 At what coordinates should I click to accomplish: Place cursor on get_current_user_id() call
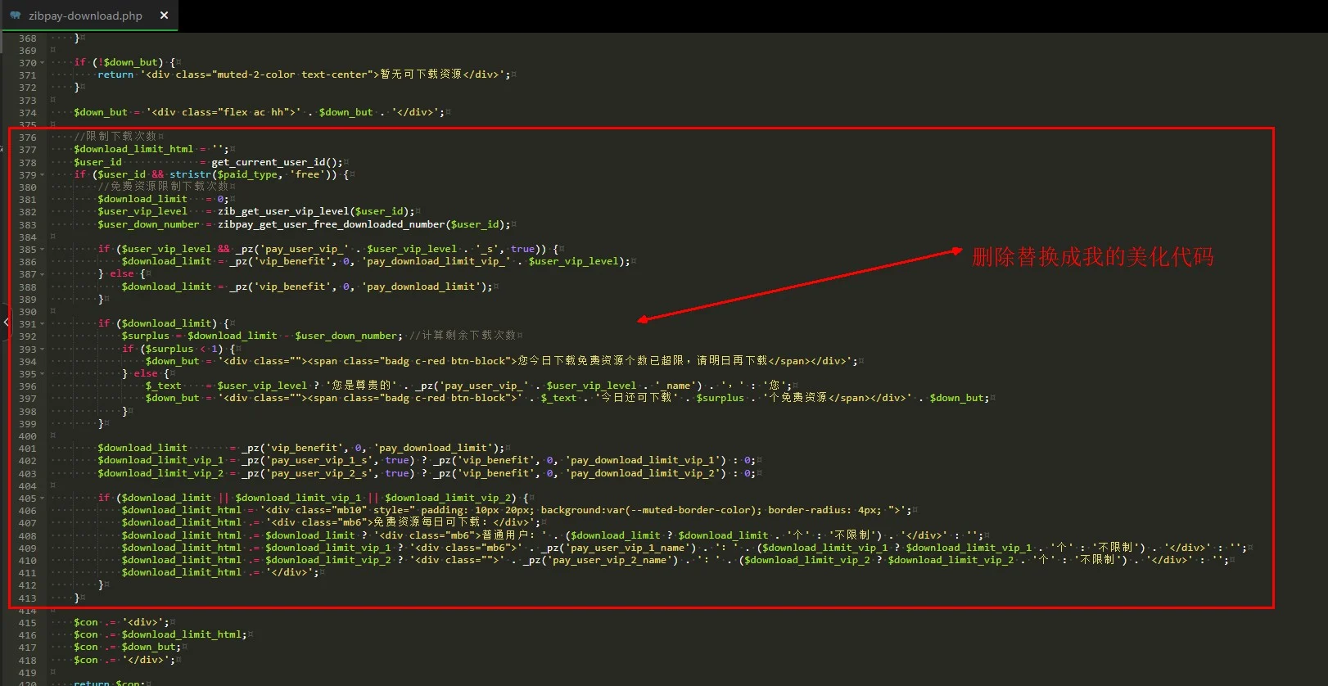coord(277,162)
